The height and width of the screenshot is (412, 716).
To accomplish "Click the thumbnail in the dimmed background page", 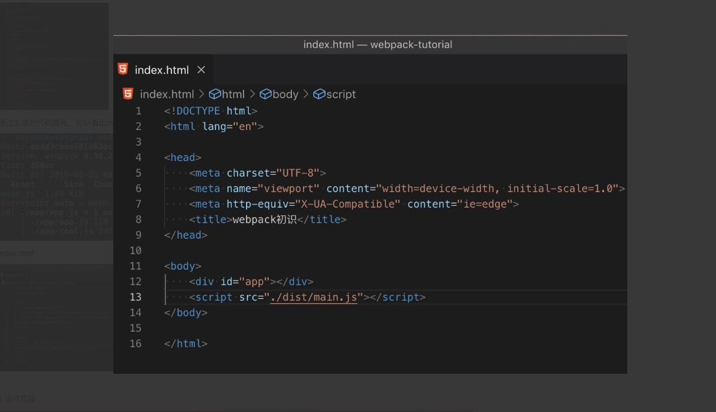I will click(54, 56).
